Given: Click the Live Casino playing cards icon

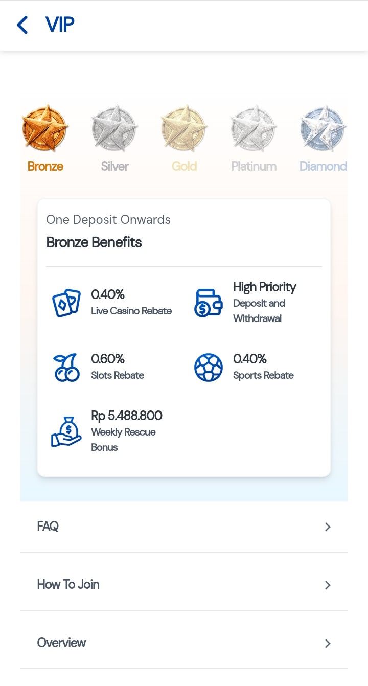Looking at the screenshot, I should coord(66,303).
